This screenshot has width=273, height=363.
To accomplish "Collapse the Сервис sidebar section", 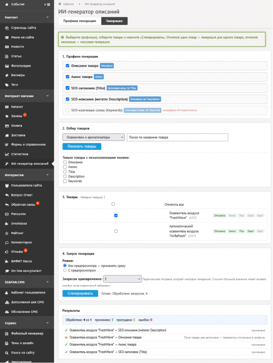I will pos(47,323).
